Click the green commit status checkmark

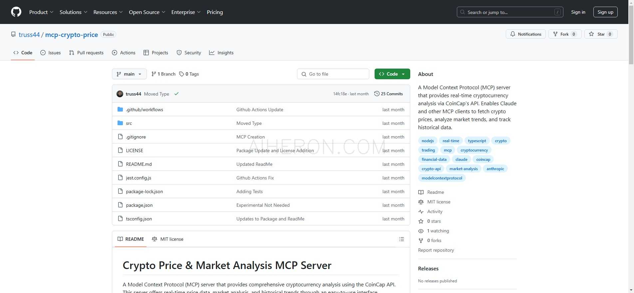(x=176, y=94)
